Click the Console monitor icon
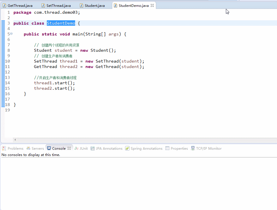 [49, 148]
